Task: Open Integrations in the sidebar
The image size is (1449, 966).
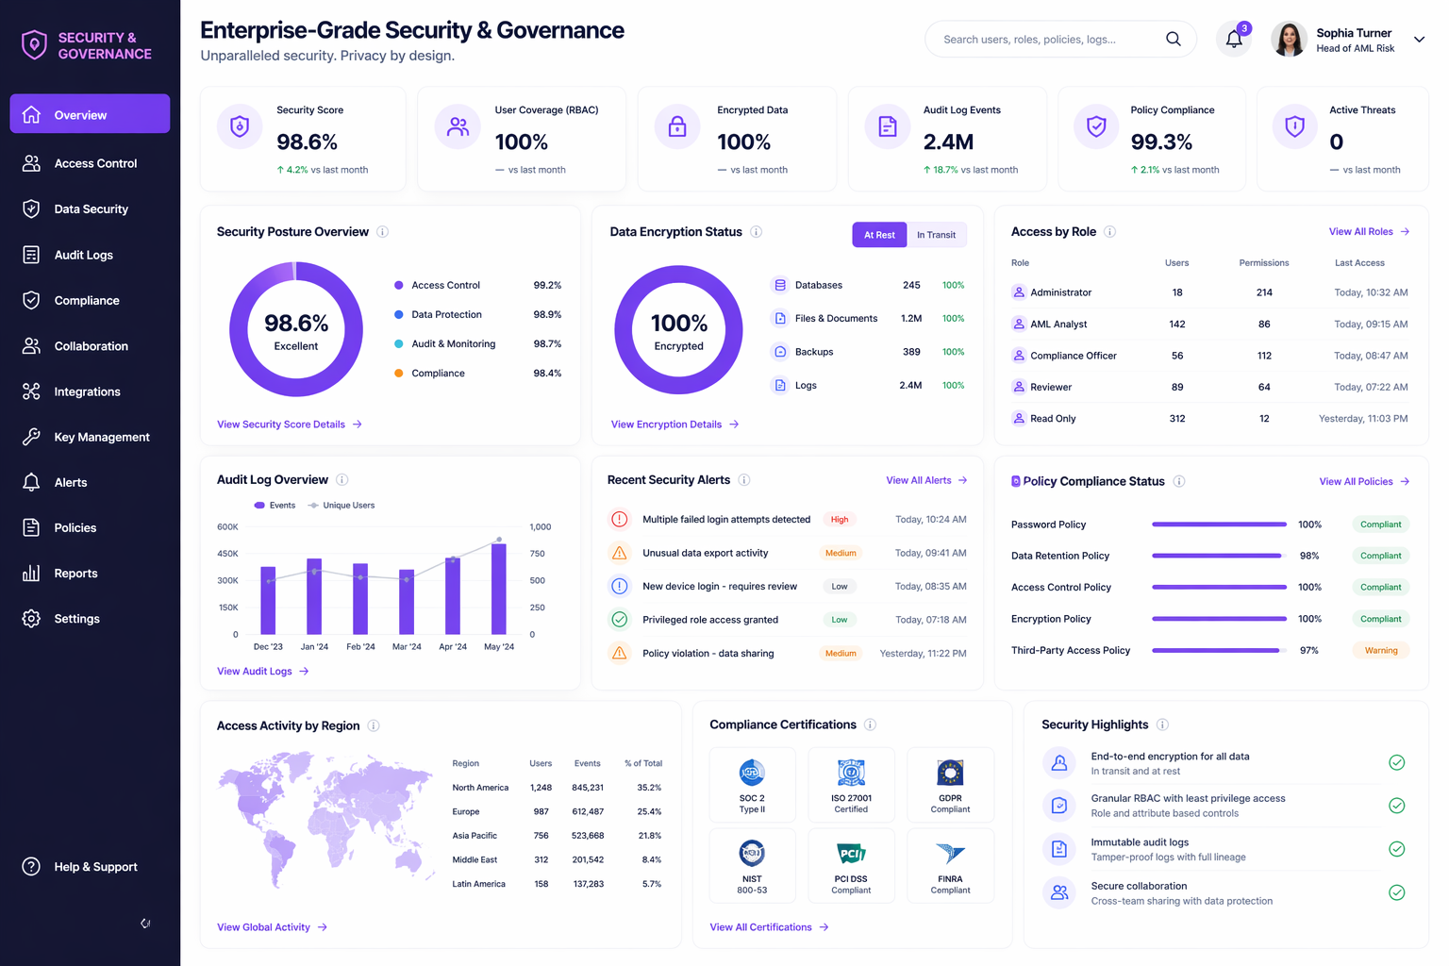Action: pyautogui.click(x=90, y=391)
